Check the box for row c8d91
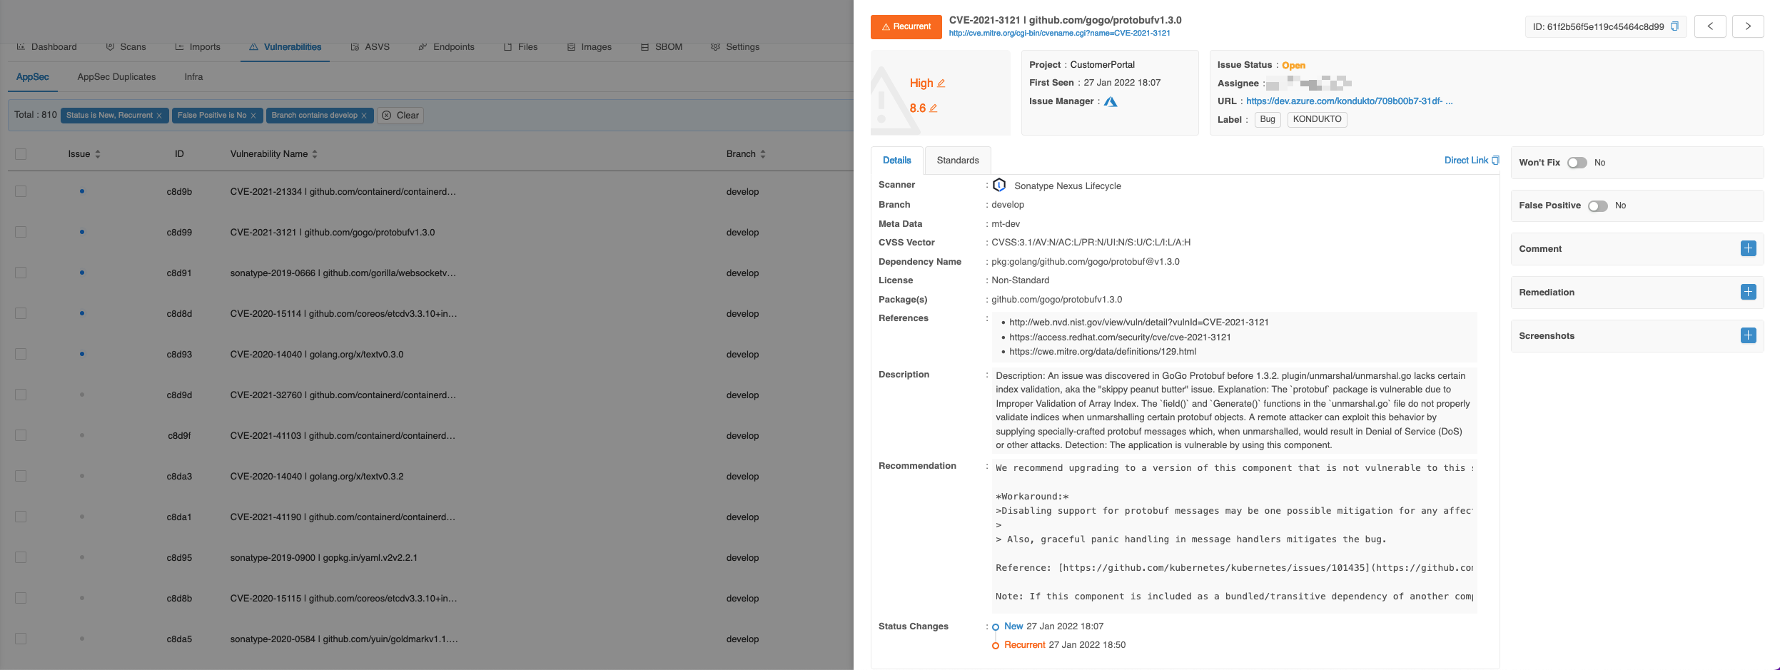 point(21,273)
